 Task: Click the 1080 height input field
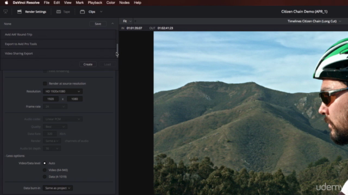point(75,99)
